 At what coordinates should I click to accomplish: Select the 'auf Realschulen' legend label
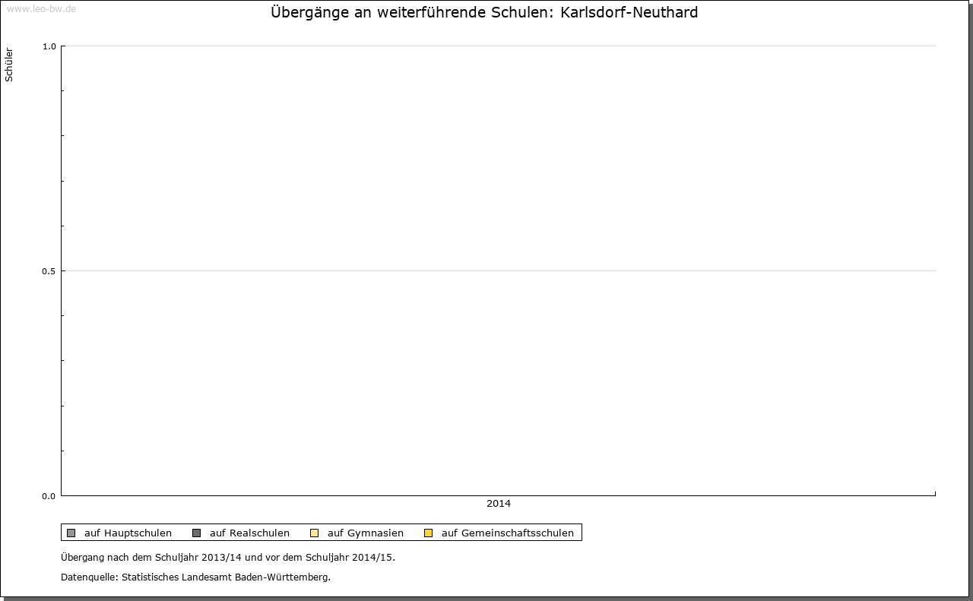[x=249, y=533]
